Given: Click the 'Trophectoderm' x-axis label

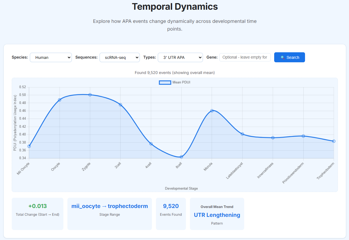Looking at the screenshot, I should click(325, 171).
